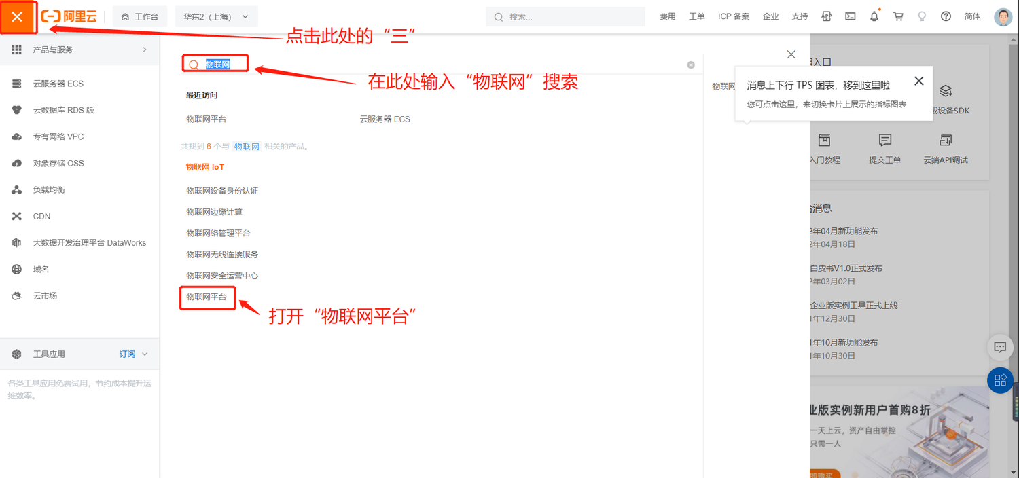Image resolution: width=1019 pixels, height=478 pixels.
Task: Open 物联网络管理平台
Action: pos(219,233)
